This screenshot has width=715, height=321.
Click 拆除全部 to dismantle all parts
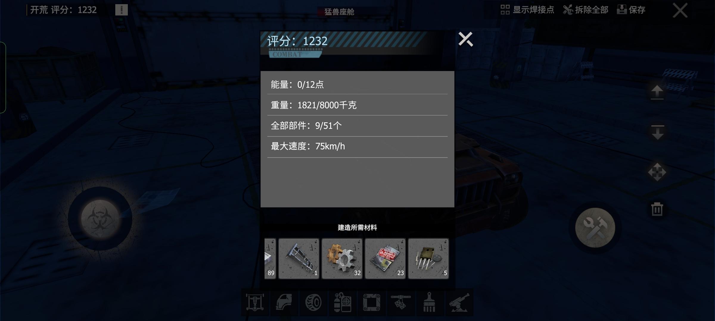pos(585,10)
